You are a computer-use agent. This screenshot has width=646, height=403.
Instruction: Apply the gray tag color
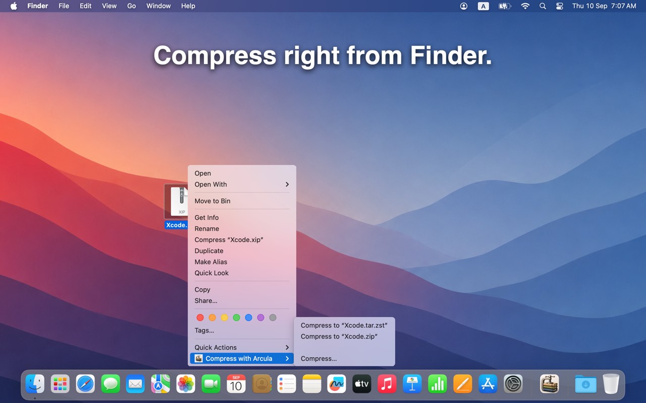click(273, 317)
